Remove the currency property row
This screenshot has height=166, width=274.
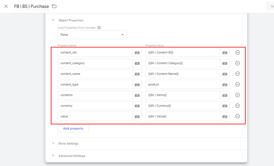(x=238, y=106)
